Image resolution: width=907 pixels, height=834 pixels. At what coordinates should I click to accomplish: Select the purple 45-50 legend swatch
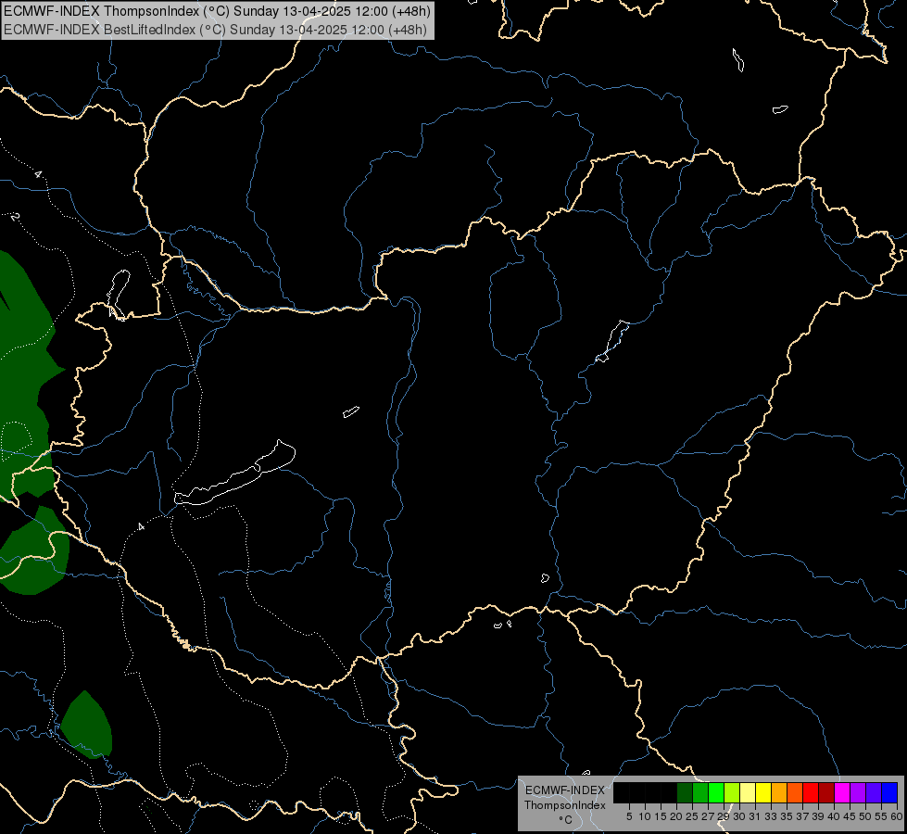(858, 792)
